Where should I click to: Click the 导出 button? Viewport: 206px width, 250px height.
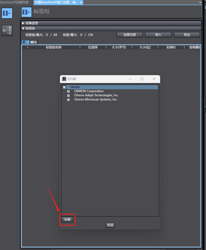pyautogui.click(x=187, y=35)
